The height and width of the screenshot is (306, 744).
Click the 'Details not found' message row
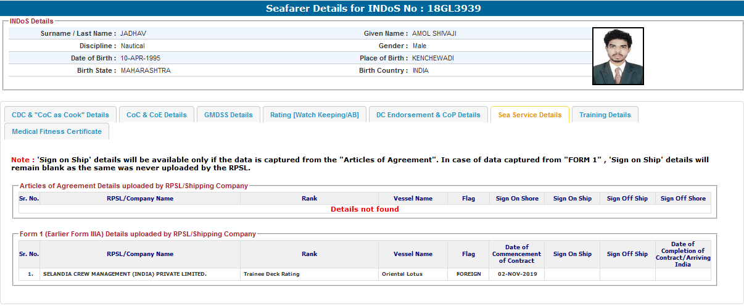(365, 209)
